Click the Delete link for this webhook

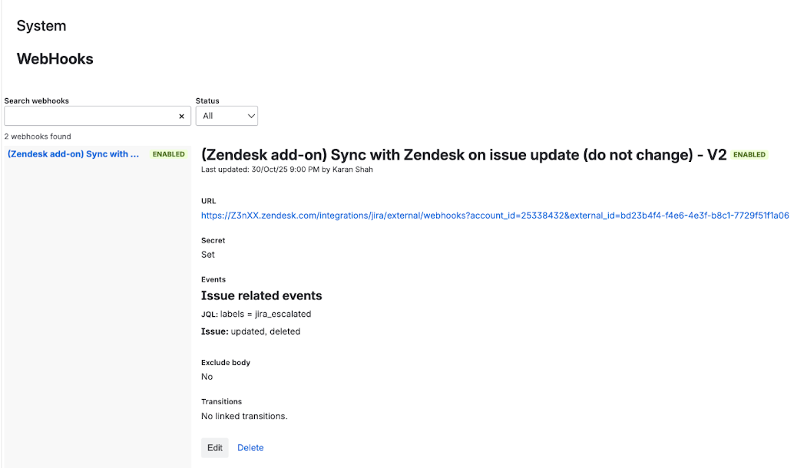(250, 447)
